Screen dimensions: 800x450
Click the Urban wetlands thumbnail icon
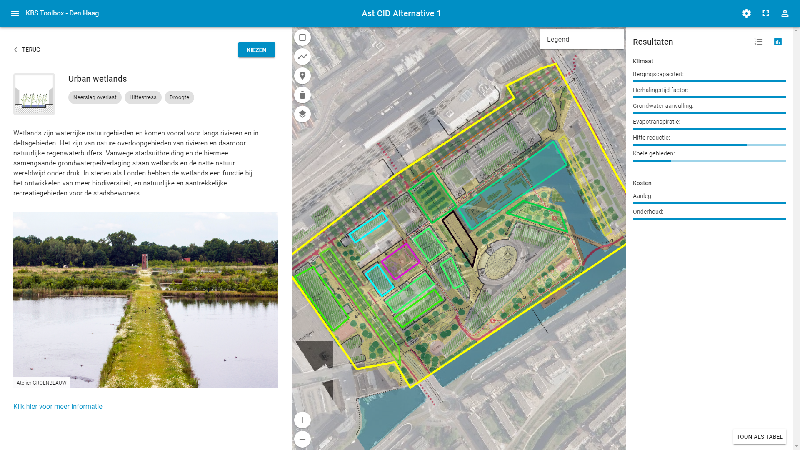click(x=34, y=94)
